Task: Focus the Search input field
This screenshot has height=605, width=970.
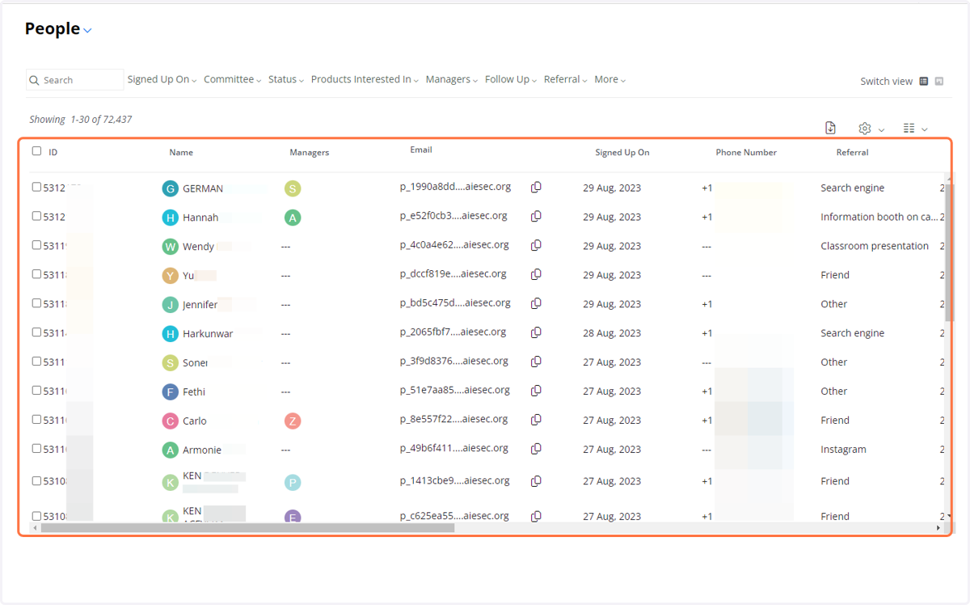Action: tap(75, 79)
